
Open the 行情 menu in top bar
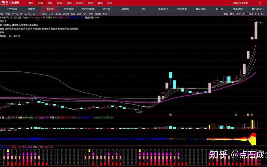(x=40, y=3)
